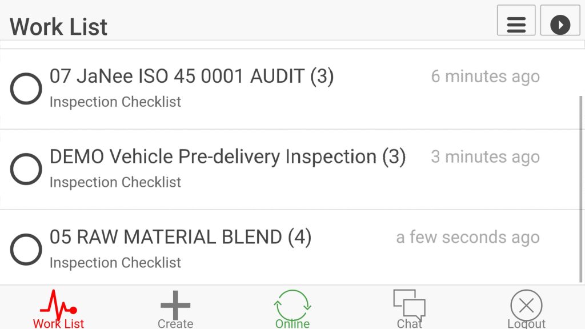Tap the Logout circle-X icon
The image size is (585, 329).
click(x=526, y=305)
